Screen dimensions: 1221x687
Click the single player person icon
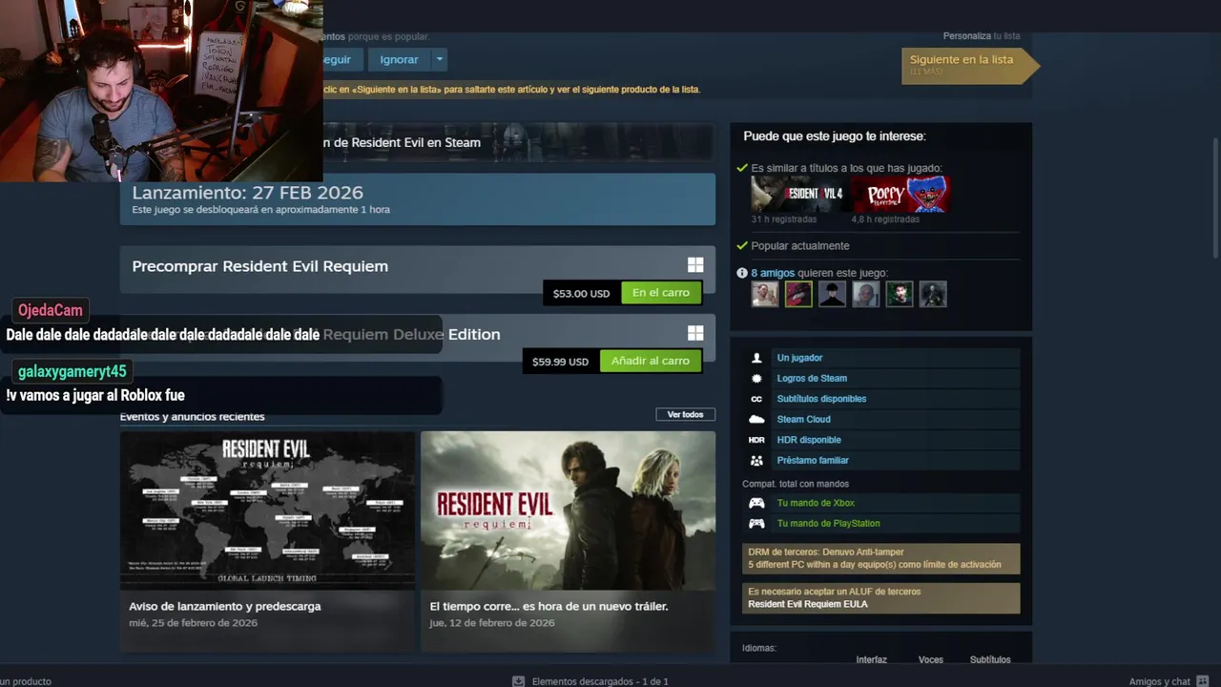click(756, 358)
